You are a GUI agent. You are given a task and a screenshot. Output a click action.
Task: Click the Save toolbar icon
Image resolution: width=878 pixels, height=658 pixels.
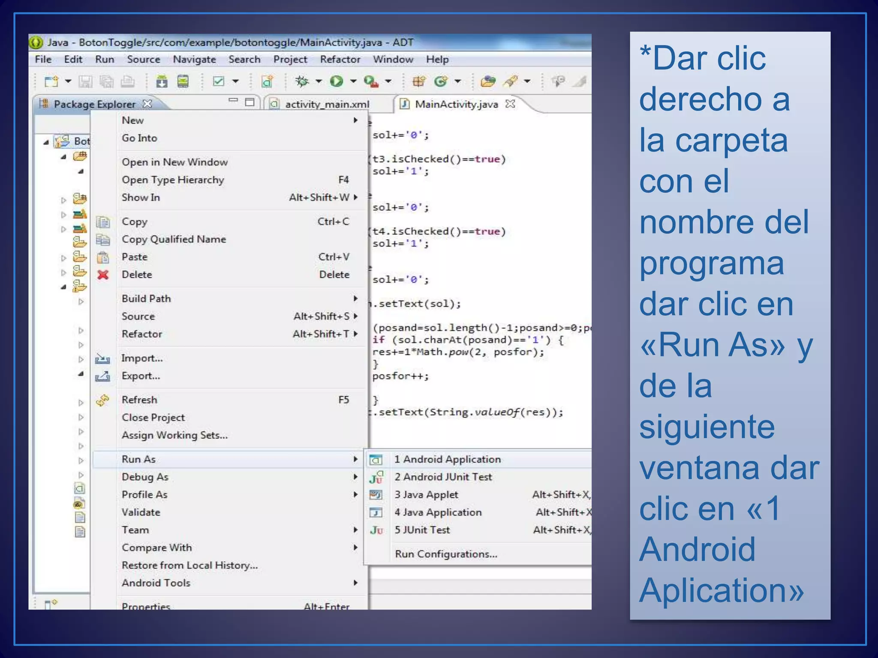(85, 81)
